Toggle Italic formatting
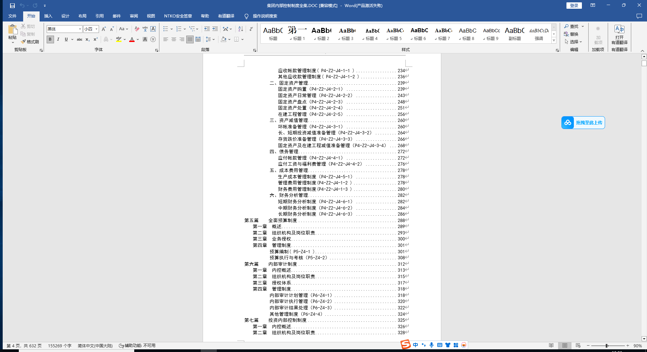 coord(58,40)
